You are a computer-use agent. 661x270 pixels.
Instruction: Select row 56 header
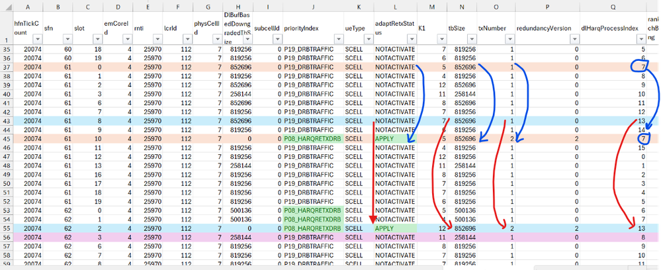pyautogui.click(x=7, y=237)
